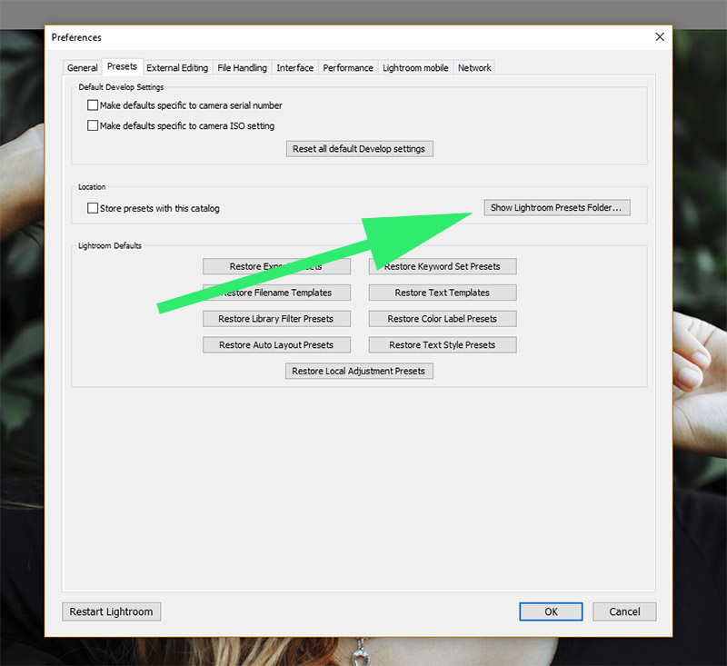
Task: Check Store presets with this catalog
Action: pyautogui.click(x=93, y=208)
